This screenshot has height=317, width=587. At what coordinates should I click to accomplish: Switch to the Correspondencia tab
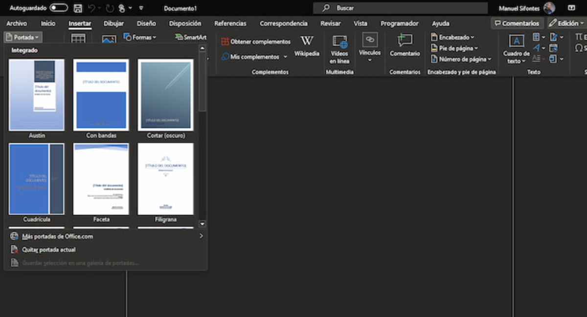(284, 23)
